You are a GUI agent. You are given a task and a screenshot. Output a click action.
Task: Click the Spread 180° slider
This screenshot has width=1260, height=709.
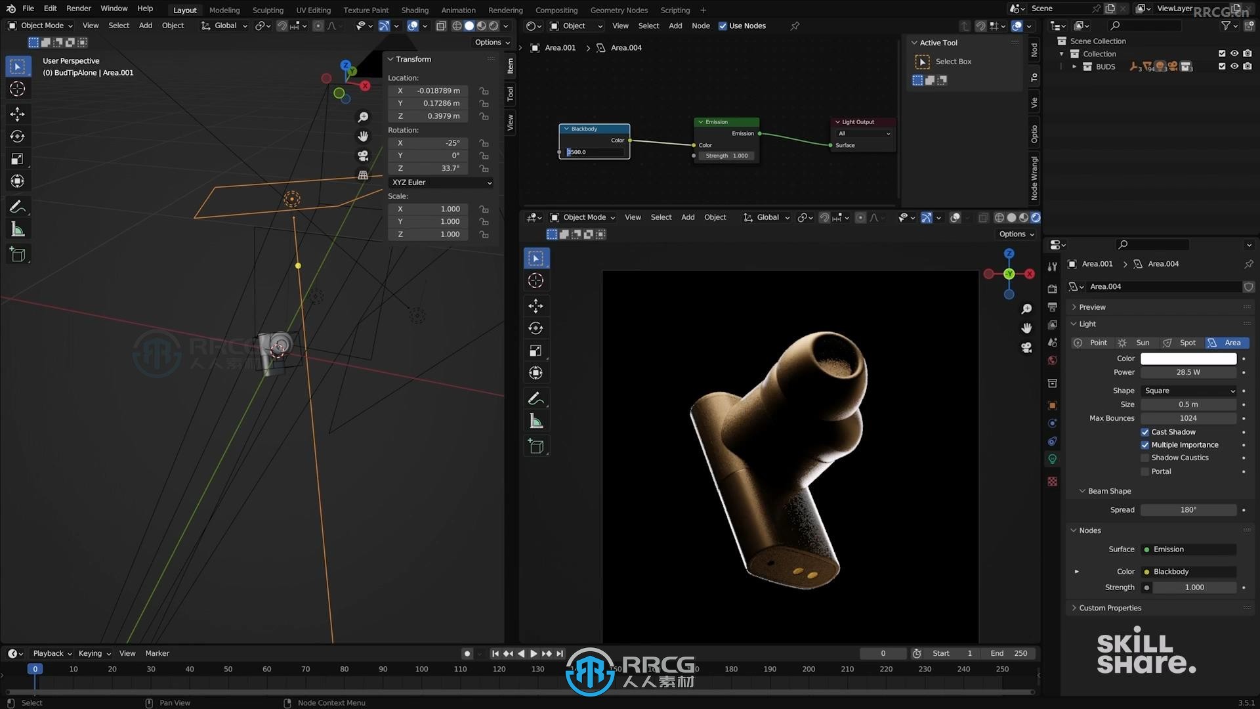(x=1188, y=510)
